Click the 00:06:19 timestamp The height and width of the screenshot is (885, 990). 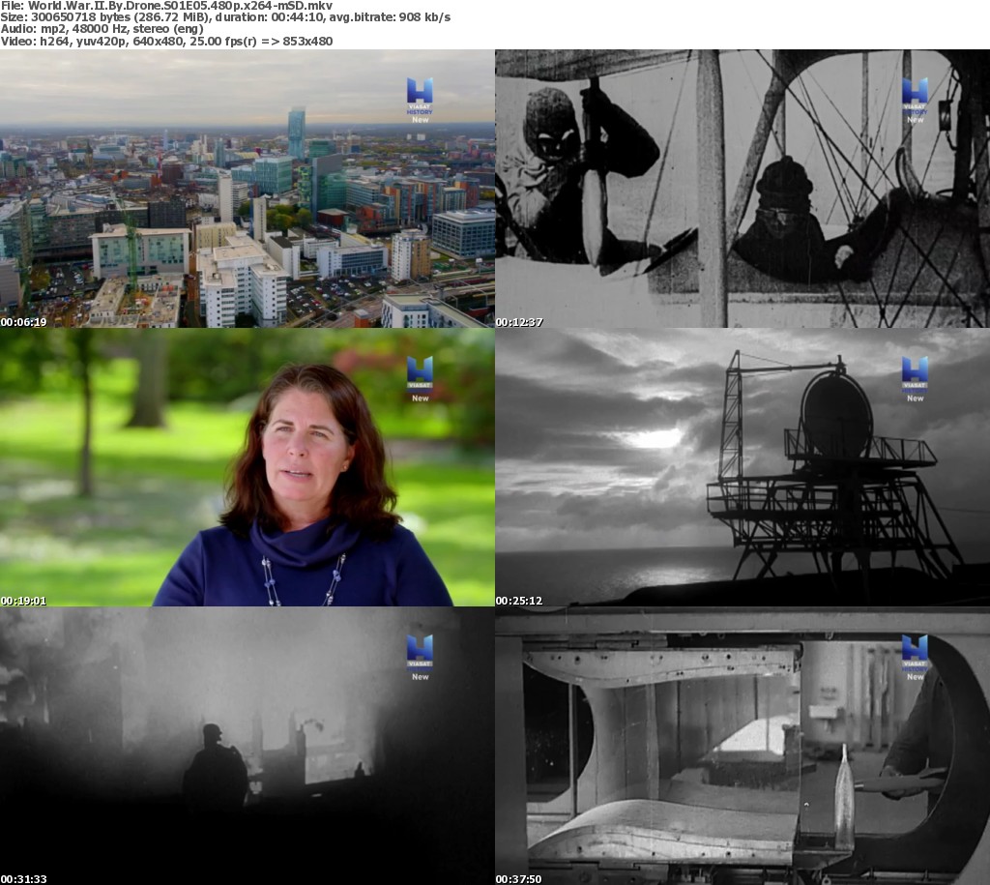tap(23, 321)
